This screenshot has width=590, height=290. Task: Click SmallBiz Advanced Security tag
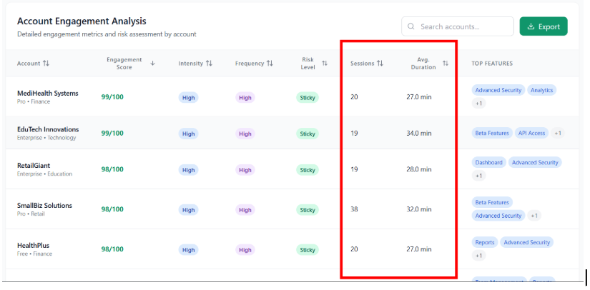[498, 216]
